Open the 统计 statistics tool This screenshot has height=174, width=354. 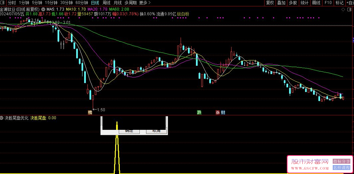[x=304, y=3]
